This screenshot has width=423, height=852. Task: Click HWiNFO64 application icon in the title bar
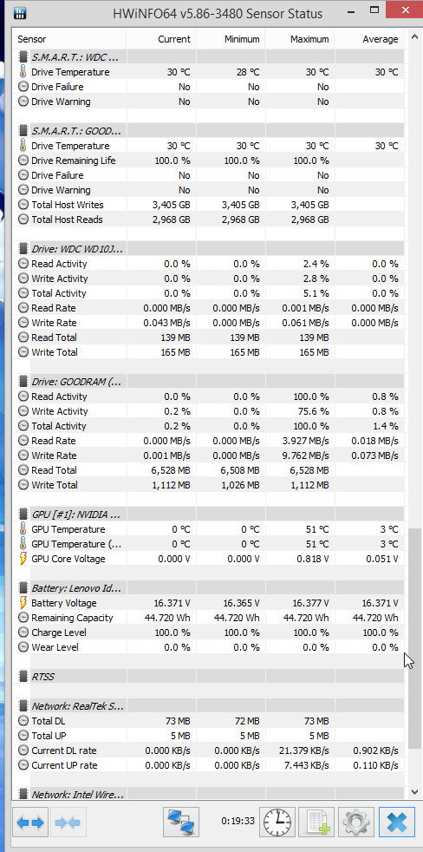click(18, 13)
